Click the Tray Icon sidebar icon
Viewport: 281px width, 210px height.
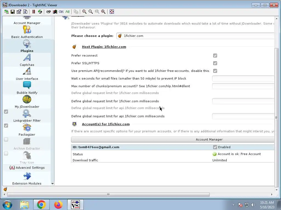27,155
